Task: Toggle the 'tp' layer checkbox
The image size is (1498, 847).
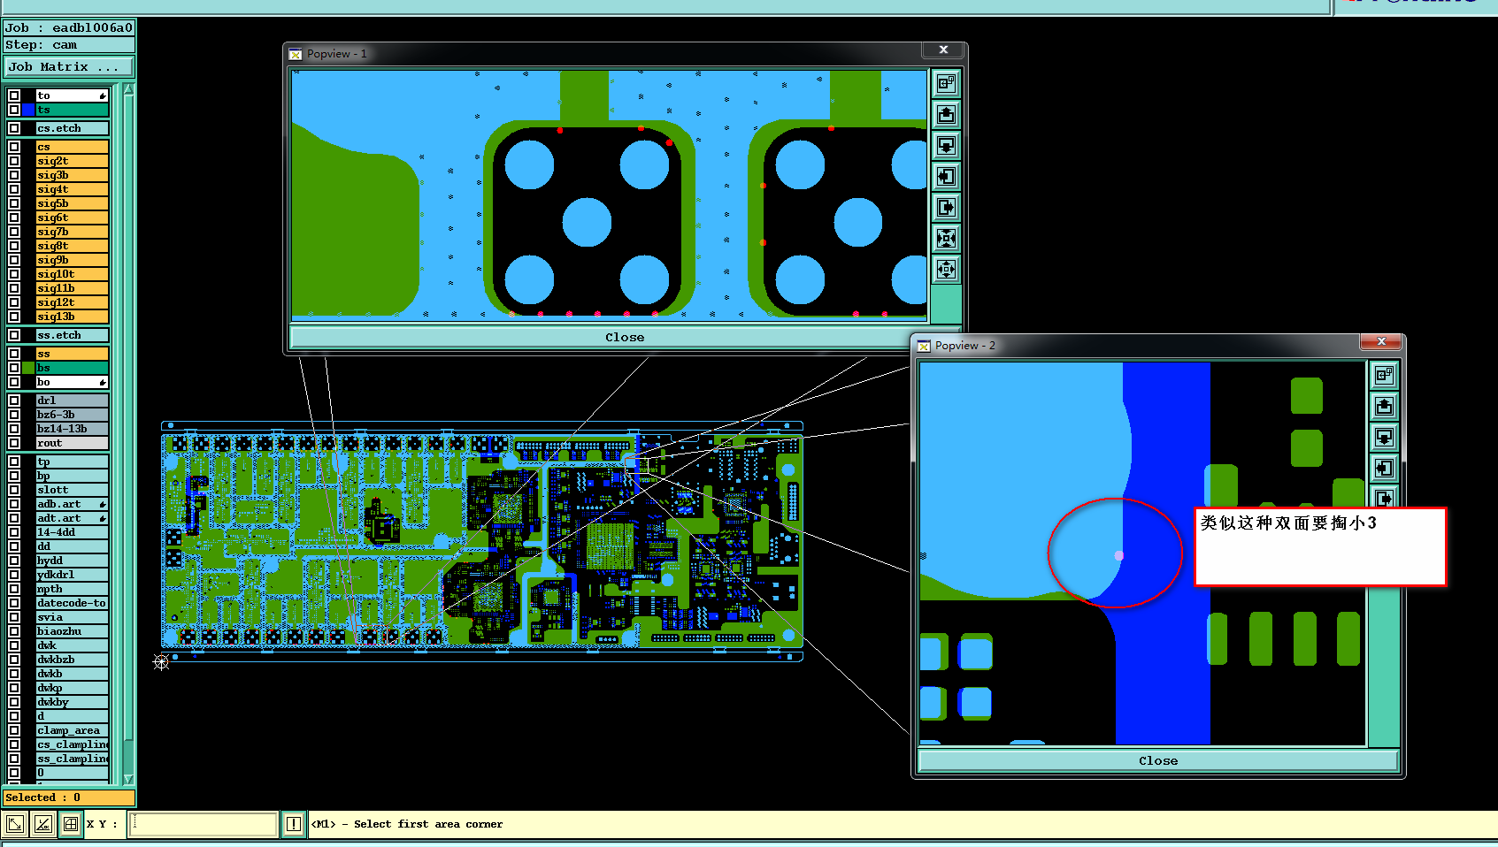Action: pos(14,462)
